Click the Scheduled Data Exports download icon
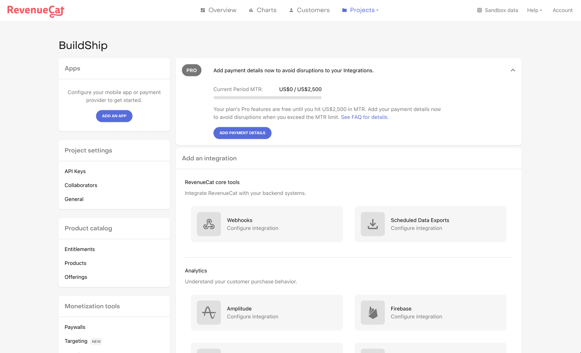 tap(372, 224)
